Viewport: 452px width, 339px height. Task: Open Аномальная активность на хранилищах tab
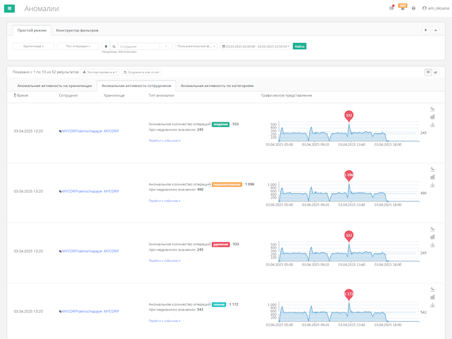tap(54, 85)
